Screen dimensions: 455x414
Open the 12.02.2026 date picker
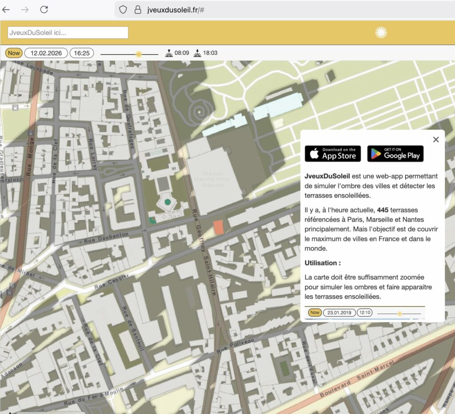click(x=46, y=53)
